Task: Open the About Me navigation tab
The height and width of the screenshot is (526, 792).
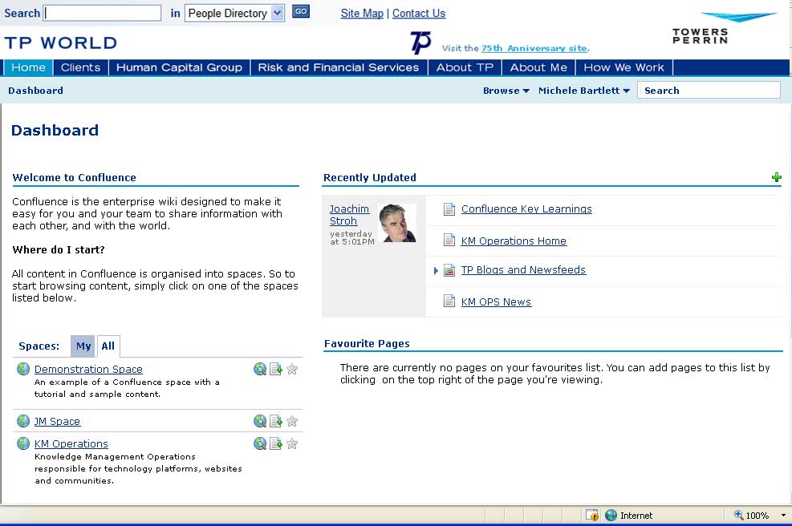Action: click(x=538, y=67)
